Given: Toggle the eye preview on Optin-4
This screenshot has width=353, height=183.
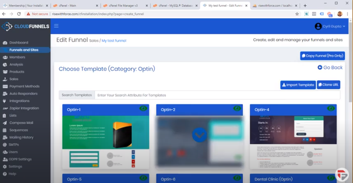Looking at the screenshot, I should [x=331, y=109].
